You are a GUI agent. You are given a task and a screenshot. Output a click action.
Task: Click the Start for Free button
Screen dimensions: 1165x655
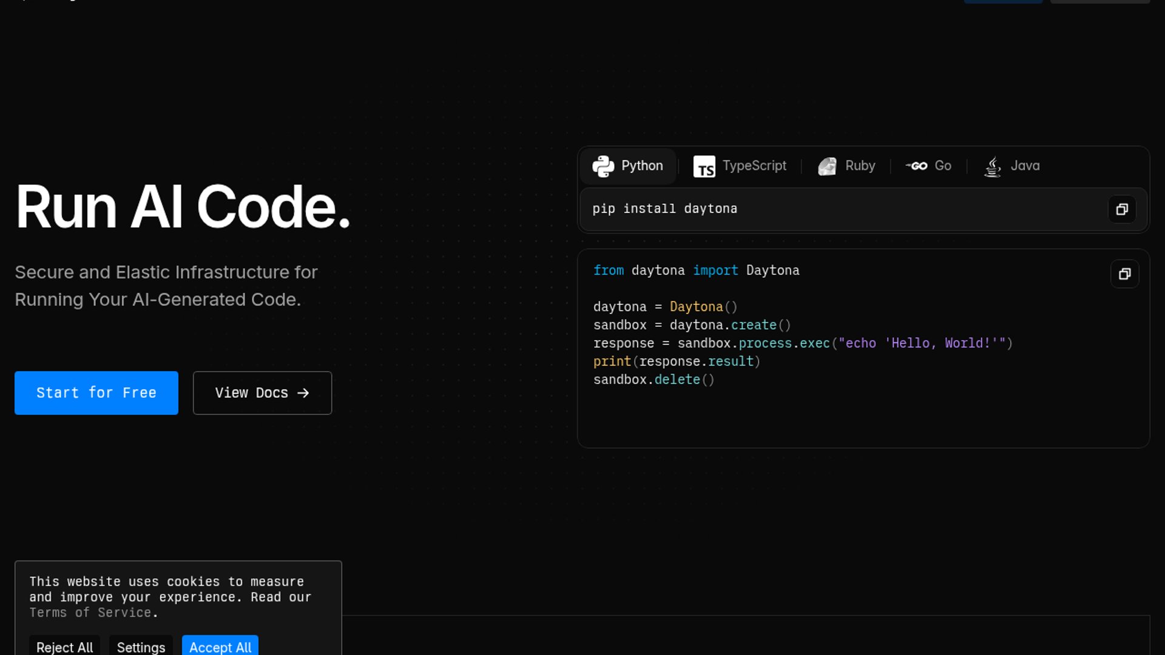point(96,393)
